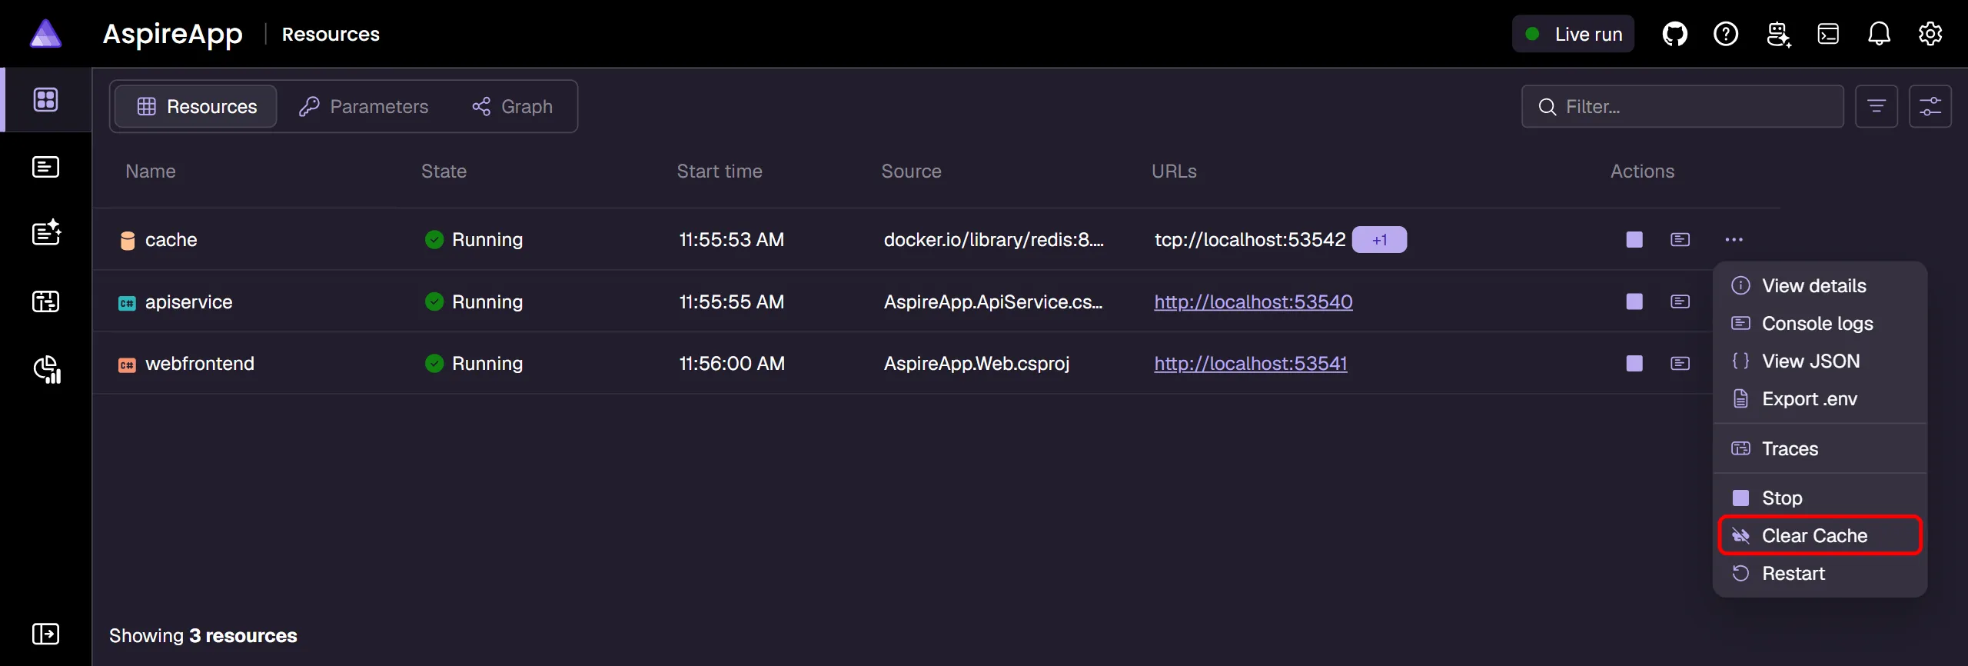Stop the webfrontend resource via square icon
The width and height of the screenshot is (1968, 666).
point(1634,363)
